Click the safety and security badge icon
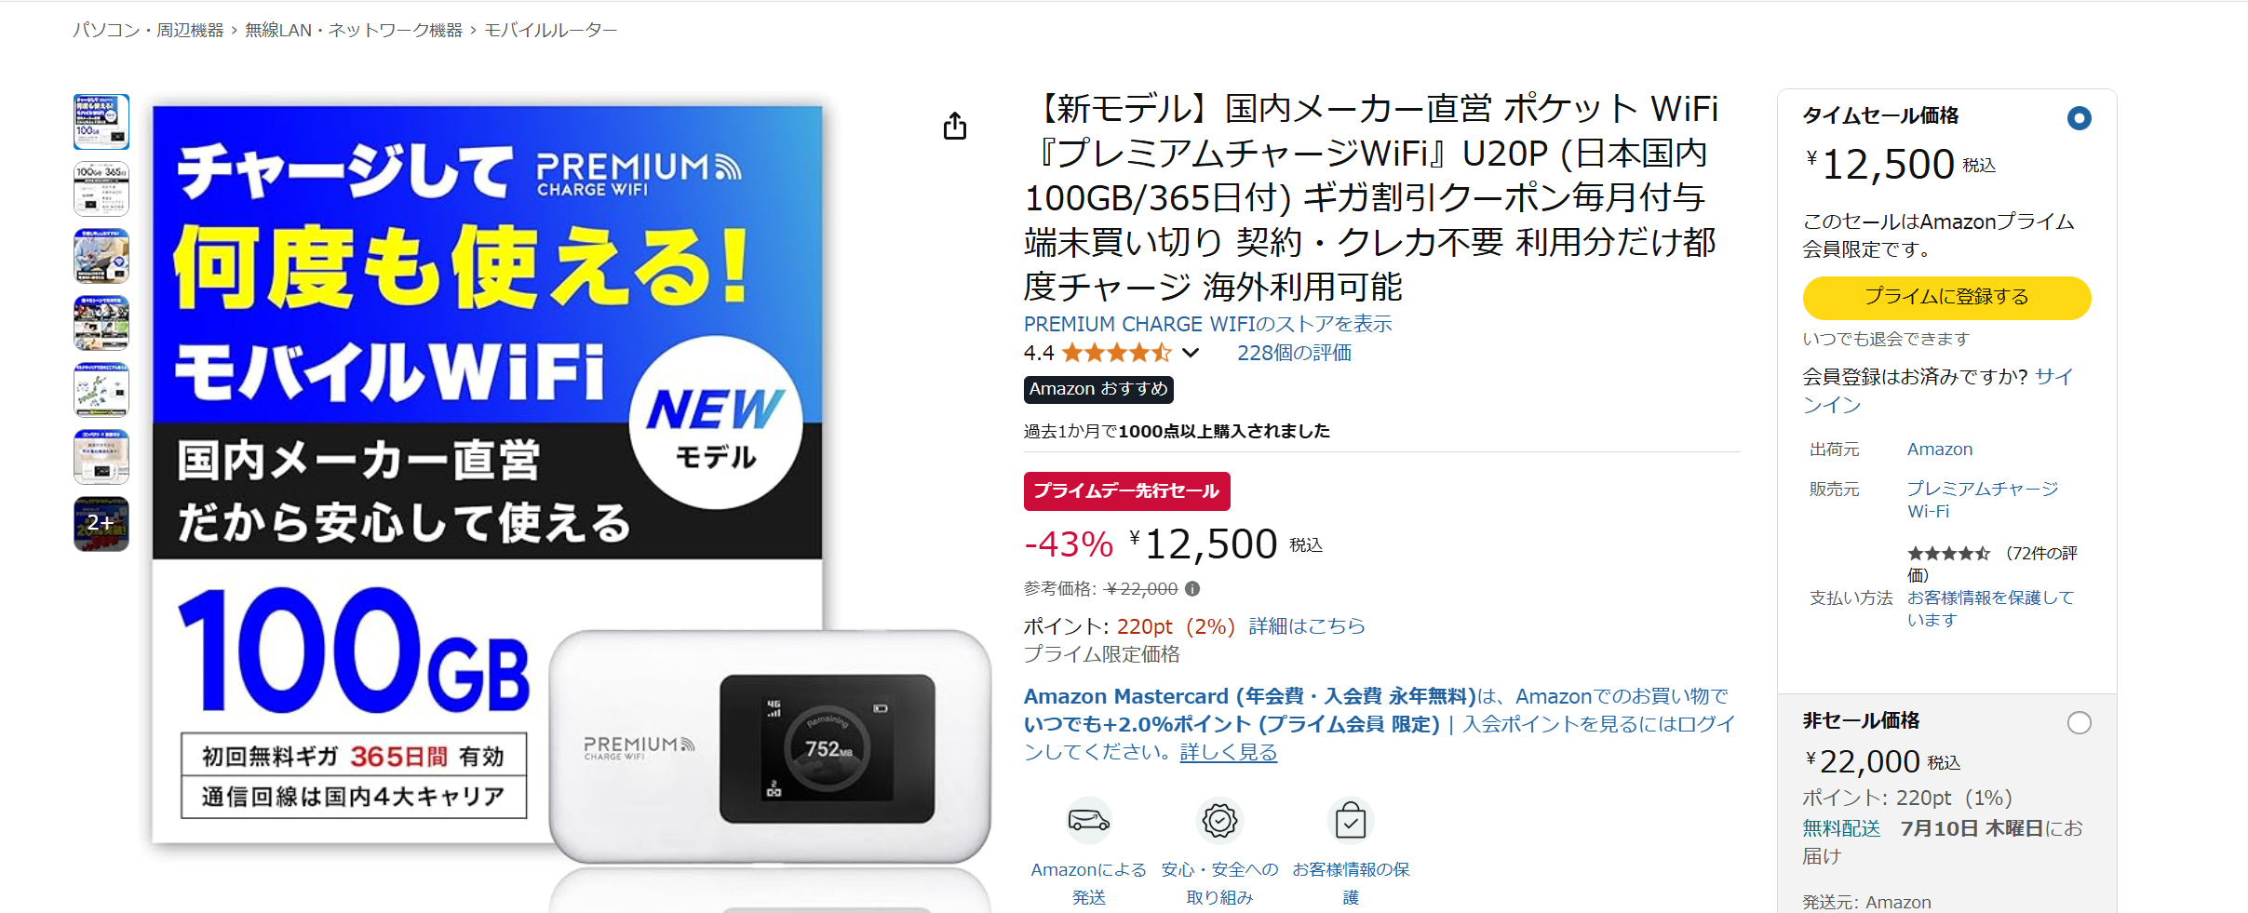Viewport: 2248px width, 913px height. point(1219,820)
